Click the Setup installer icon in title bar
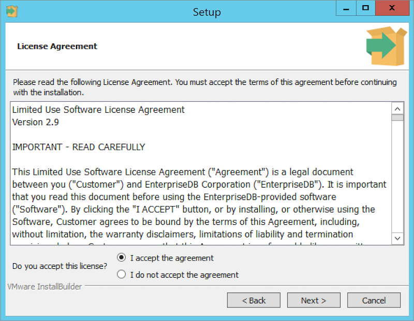 click(12, 11)
